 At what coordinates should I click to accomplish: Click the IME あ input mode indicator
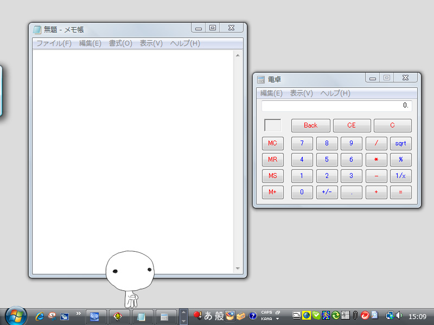pos(208,316)
